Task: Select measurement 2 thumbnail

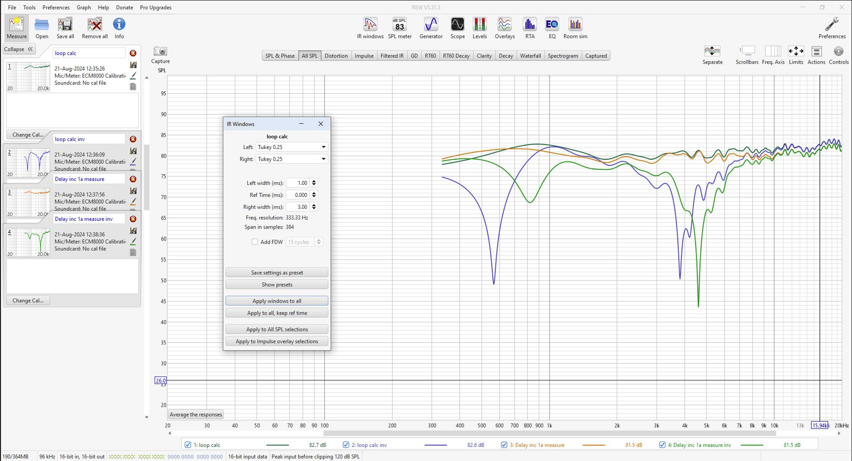Action: (x=28, y=163)
